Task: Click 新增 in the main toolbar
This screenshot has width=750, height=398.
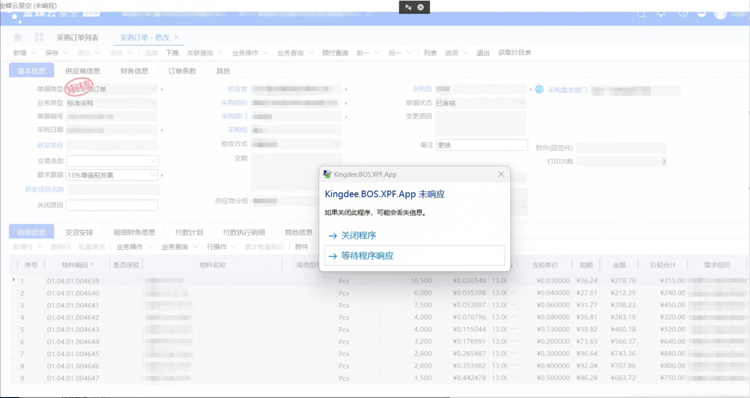Action: point(20,53)
